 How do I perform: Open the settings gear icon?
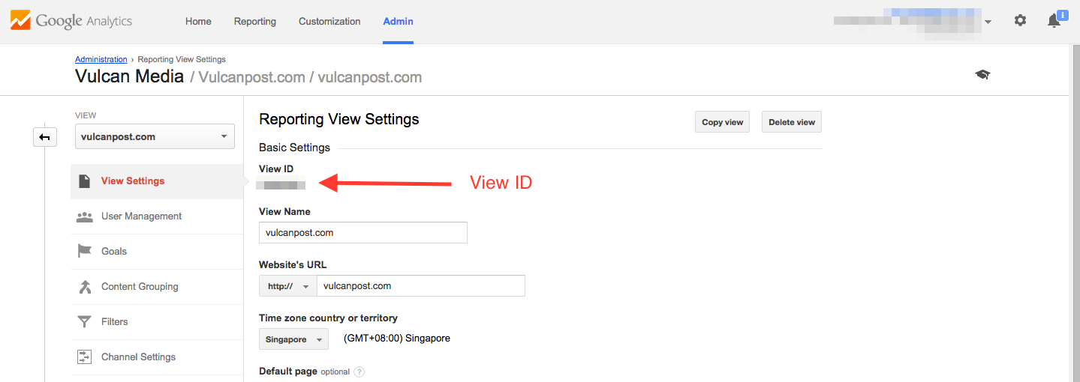pos(1020,21)
